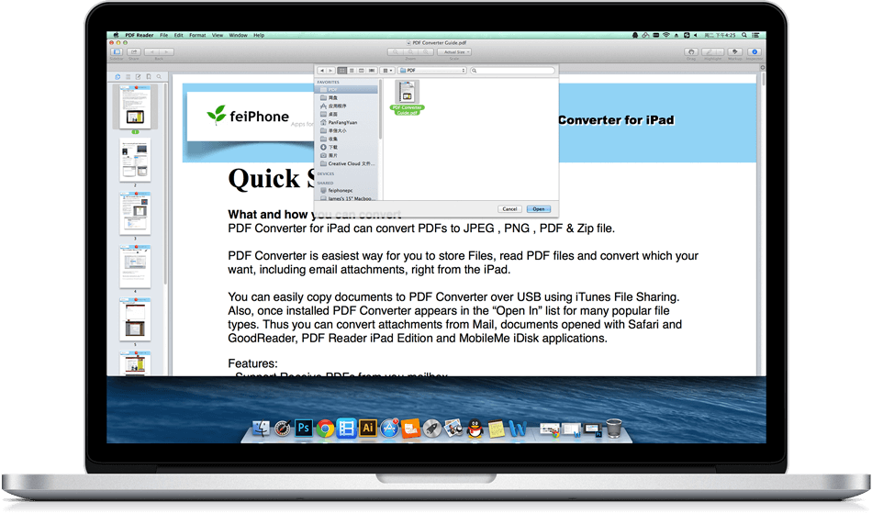Click the dialog back navigation arrow
The height and width of the screenshot is (513, 872).
[321, 71]
